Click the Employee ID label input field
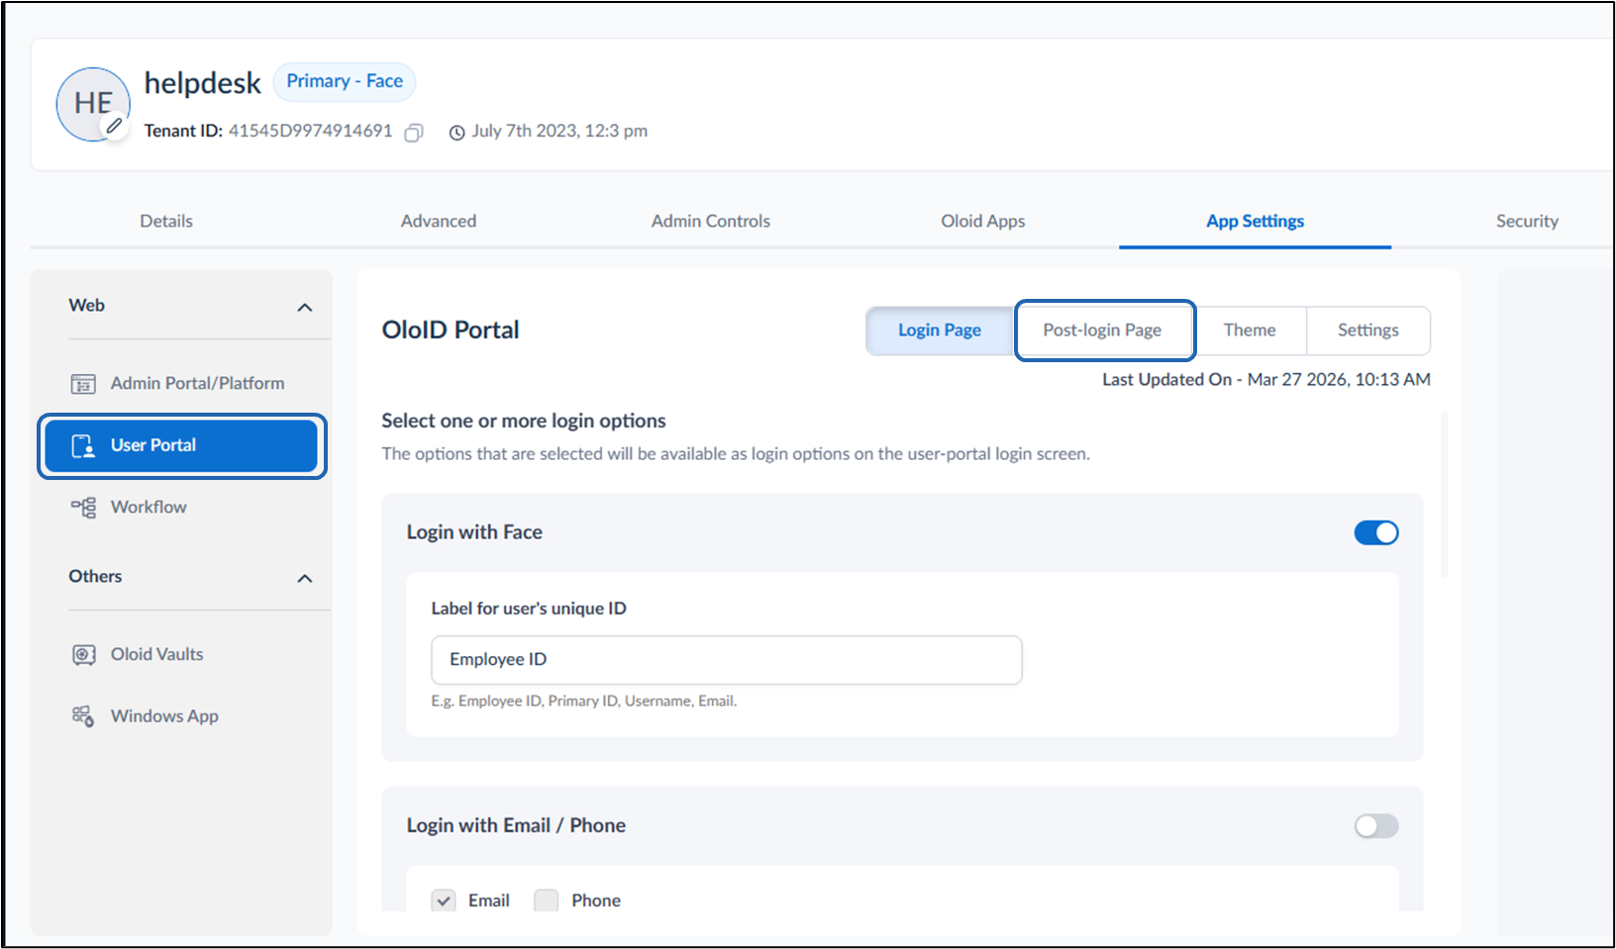1616x949 pixels. pos(727,660)
